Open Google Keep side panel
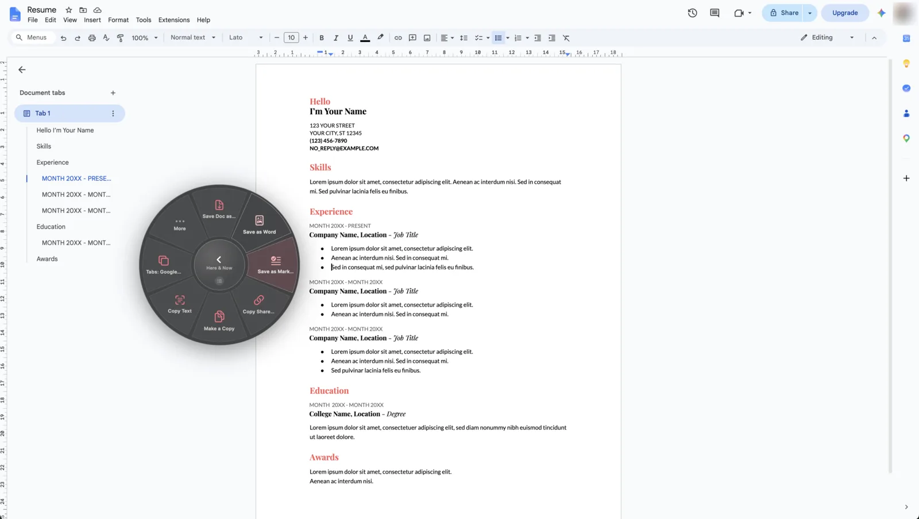The width and height of the screenshot is (919, 519). tap(906, 63)
